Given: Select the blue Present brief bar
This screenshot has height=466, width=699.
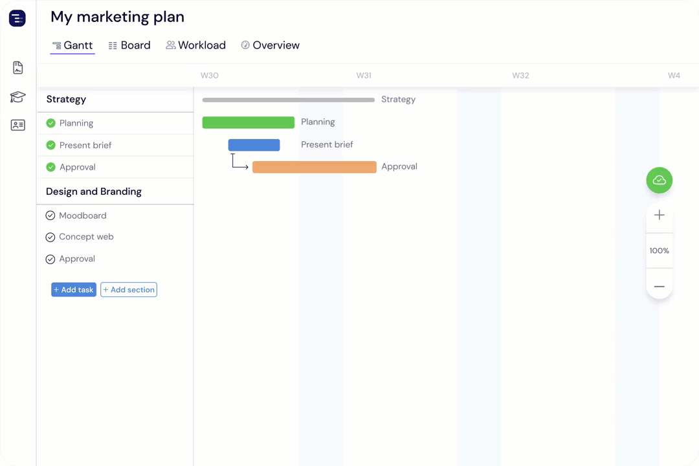Looking at the screenshot, I should [254, 145].
